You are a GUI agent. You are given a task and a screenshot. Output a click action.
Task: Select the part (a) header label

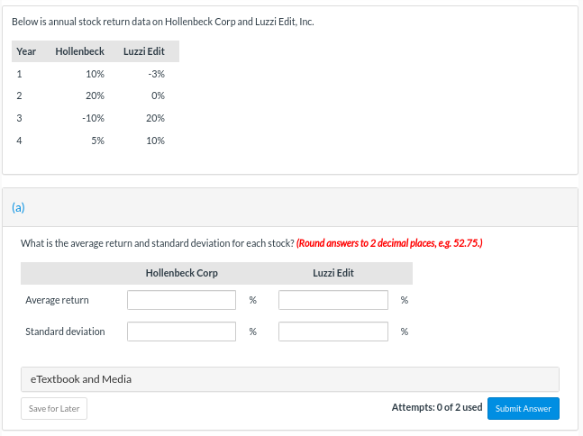[18, 207]
